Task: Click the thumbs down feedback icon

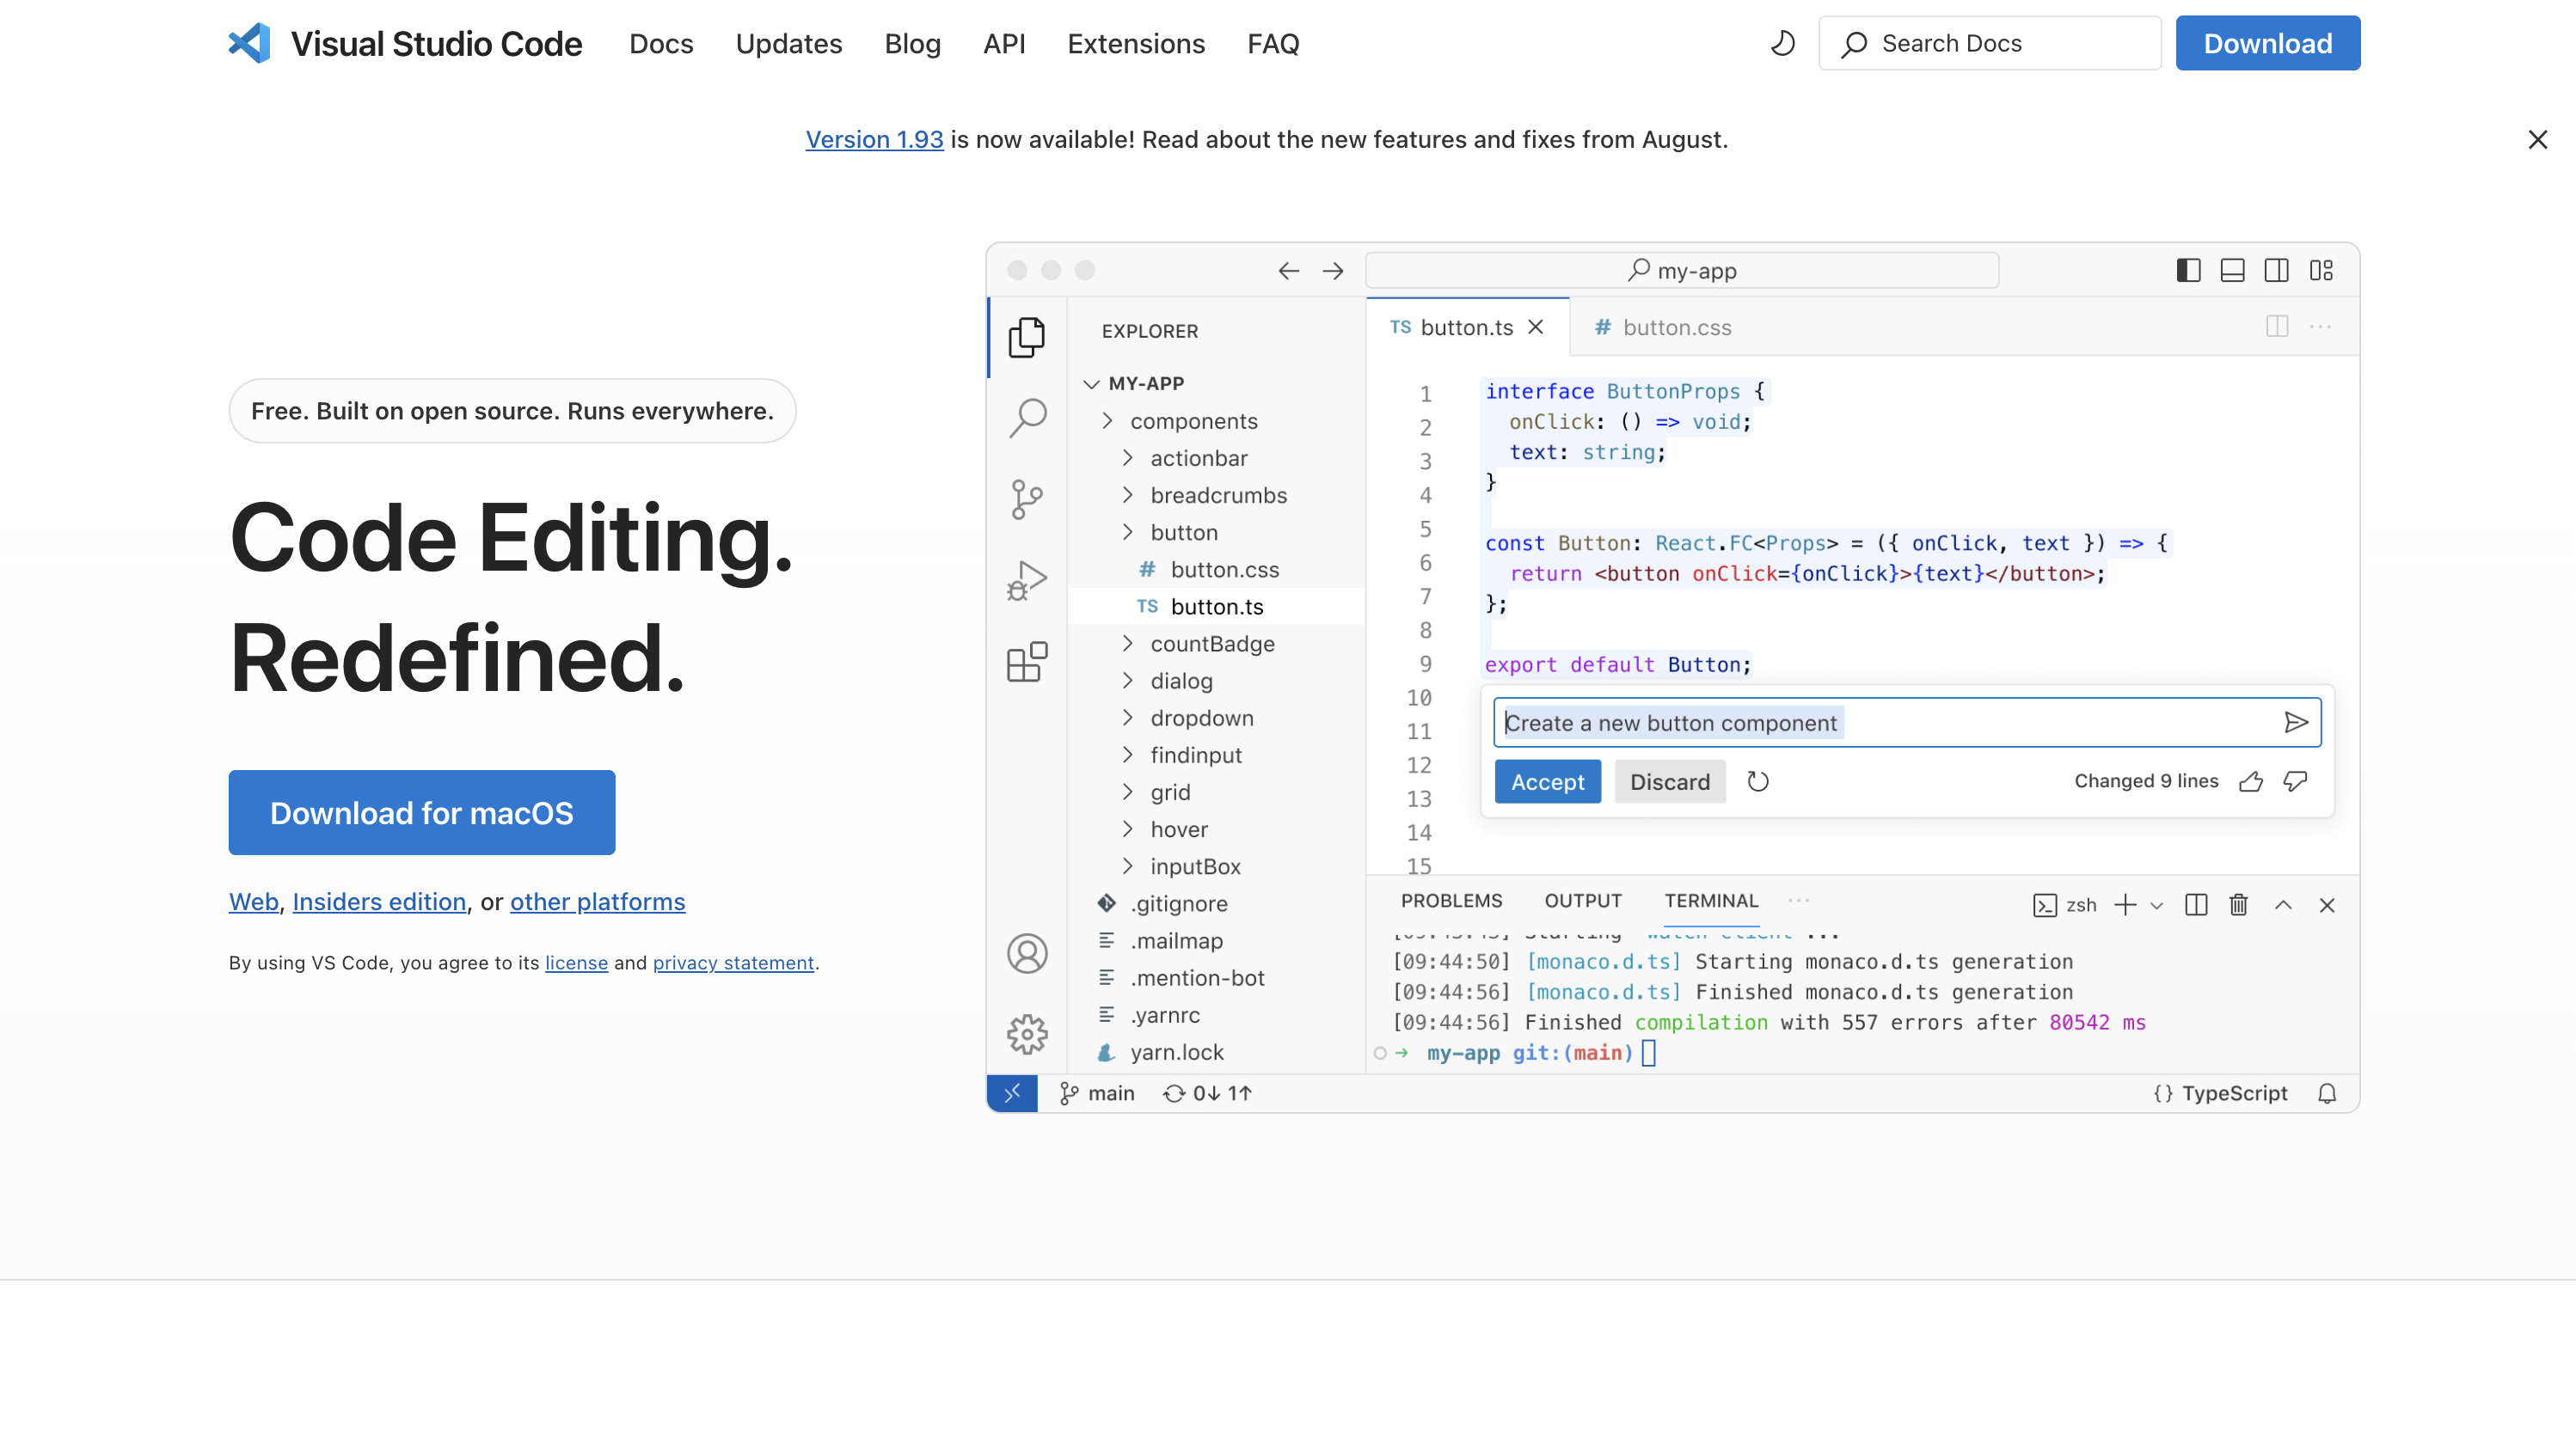Action: pos(2296,781)
